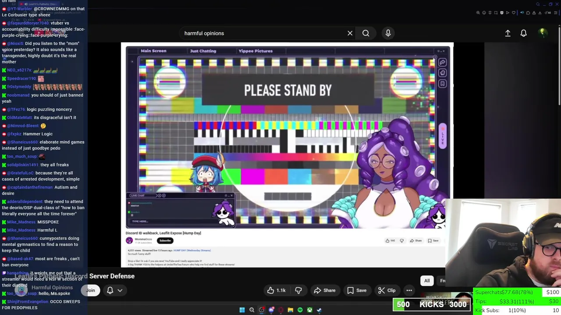Click the page vertical scrollbar on right

click(560, 66)
